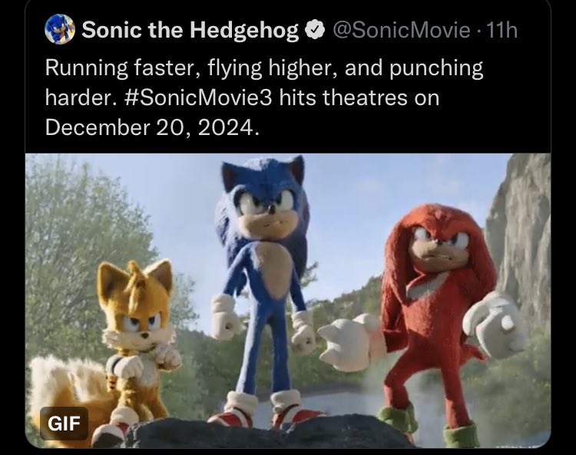Open the Sonic profile avatar picture
576x455 pixels.
pyautogui.click(x=60, y=29)
